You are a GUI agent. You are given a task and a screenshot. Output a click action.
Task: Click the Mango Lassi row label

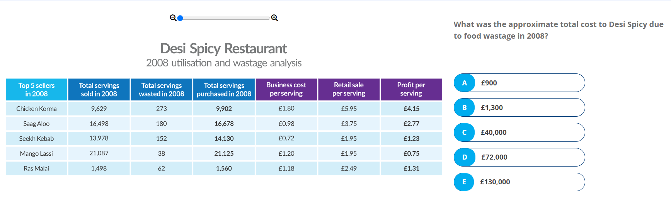(36, 153)
